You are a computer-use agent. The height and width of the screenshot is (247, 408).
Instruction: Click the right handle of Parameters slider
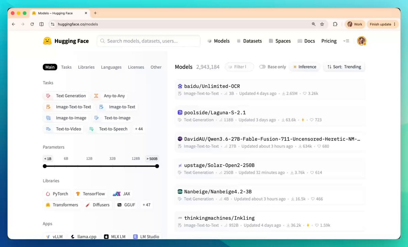click(x=157, y=166)
